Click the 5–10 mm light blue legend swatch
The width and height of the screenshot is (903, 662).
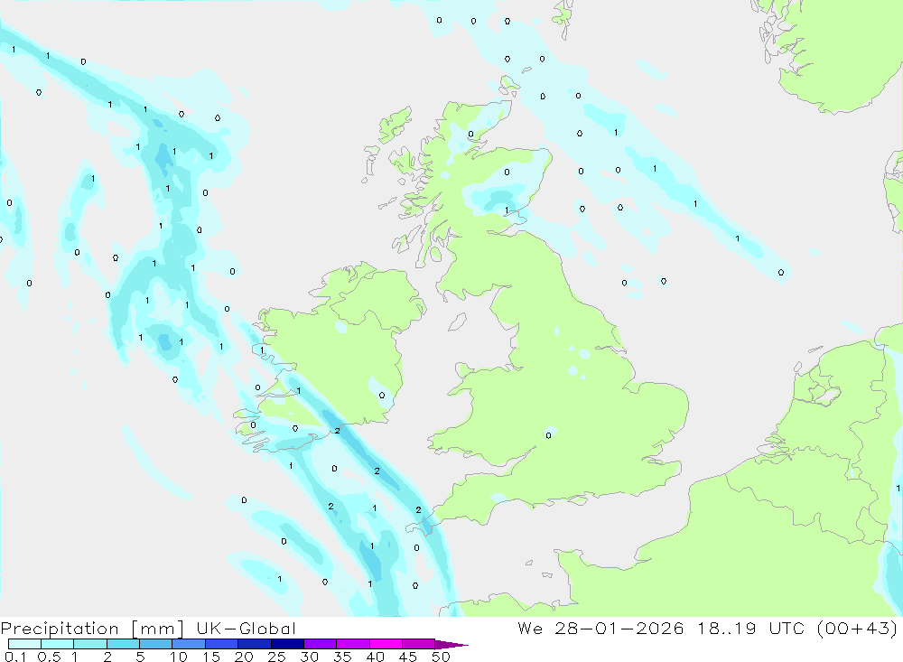156,644
